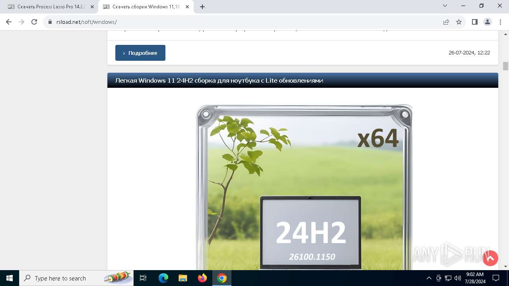The image size is (509, 286).
Task: View site information lock icon
Action: click(50, 22)
